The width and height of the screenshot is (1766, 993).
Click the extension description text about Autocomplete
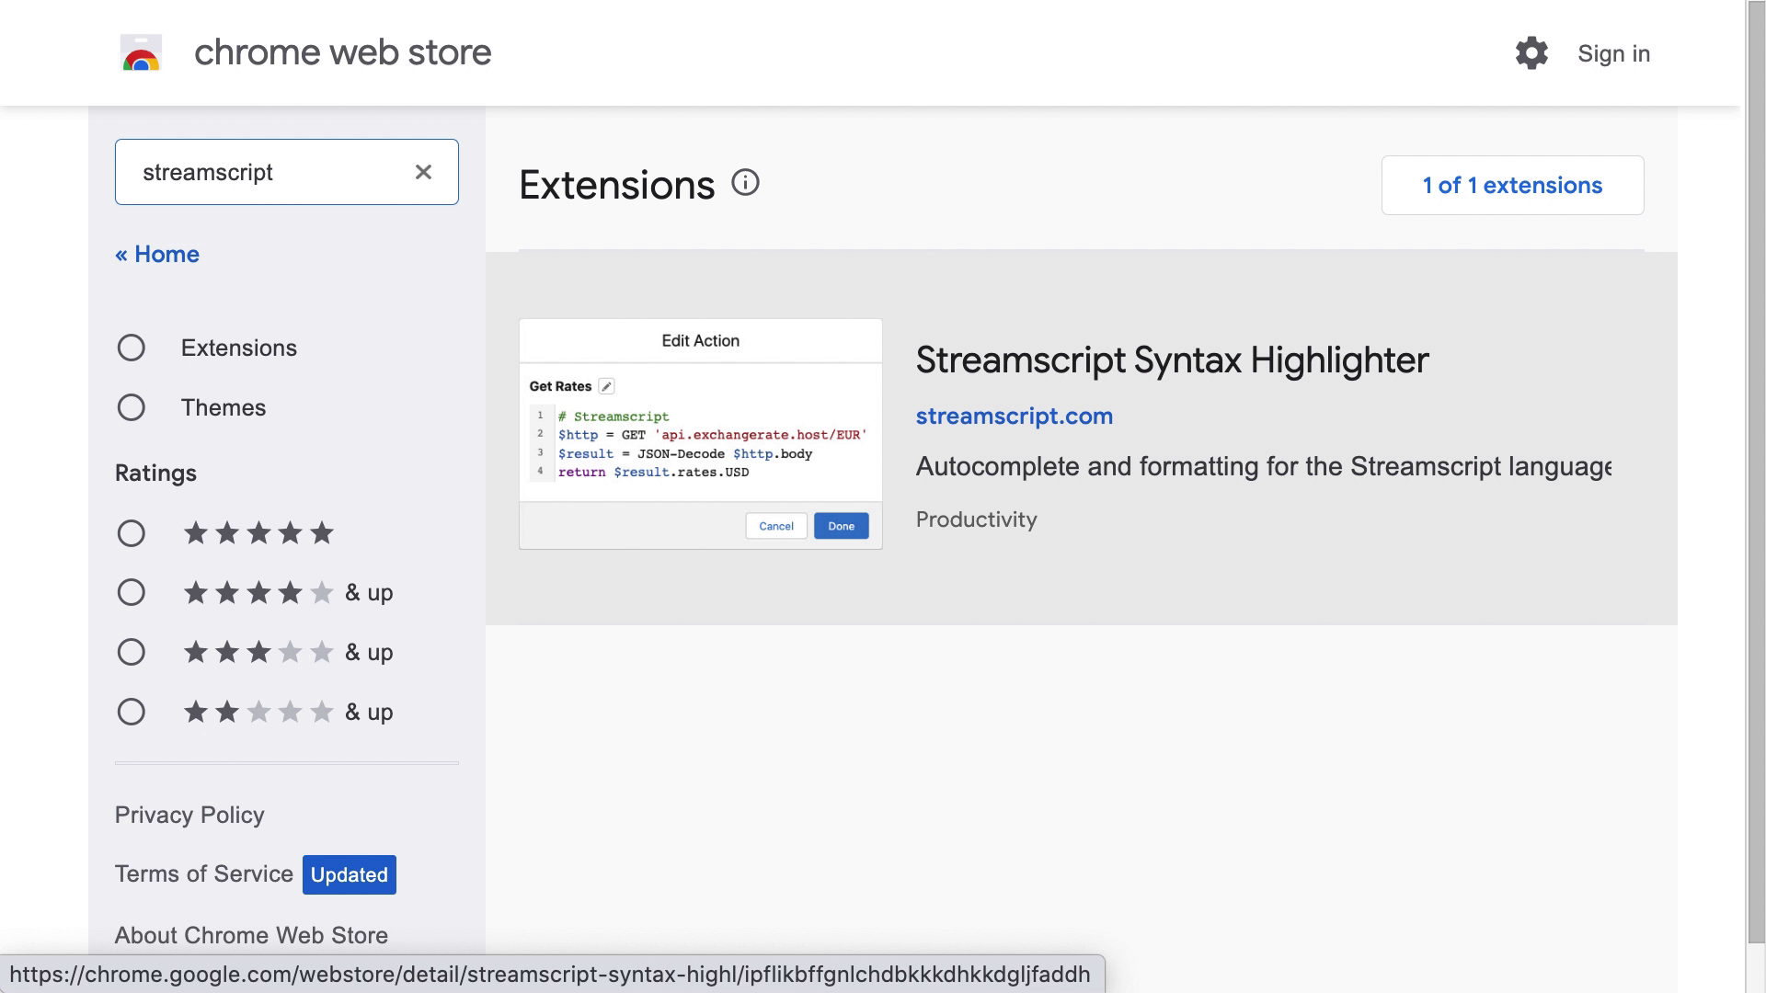1263,466
